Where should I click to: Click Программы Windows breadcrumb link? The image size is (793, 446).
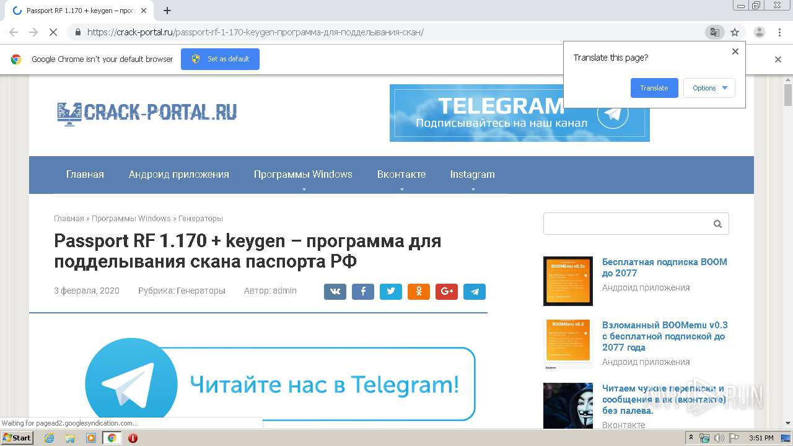(x=131, y=219)
